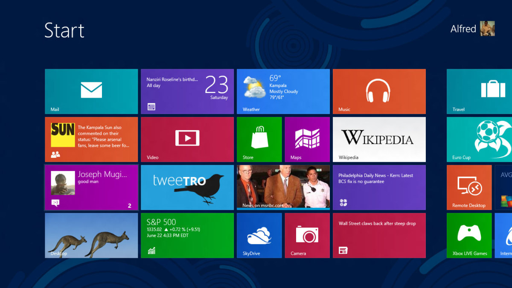Viewport: 512px width, 288px height.
Task: Open the Wikipedia tile
Action: [x=379, y=139]
